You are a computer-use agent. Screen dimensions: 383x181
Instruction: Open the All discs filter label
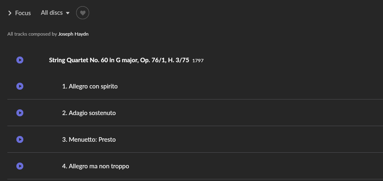click(x=52, y=13)
